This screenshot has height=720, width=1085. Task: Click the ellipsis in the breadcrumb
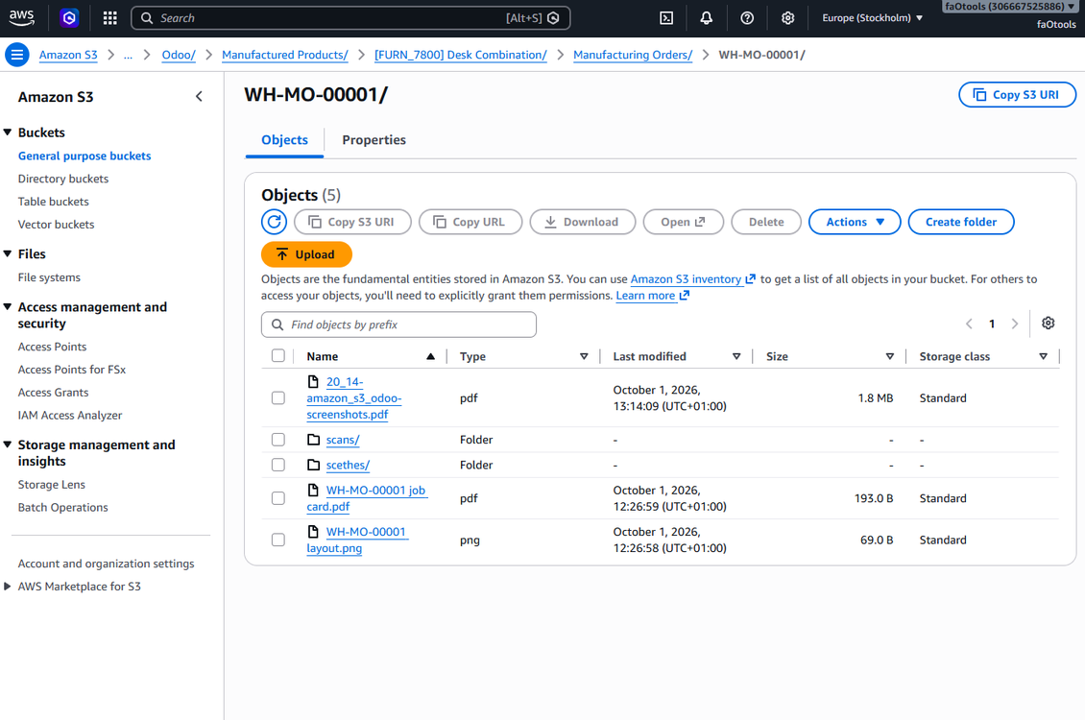(x=128, y=55)
